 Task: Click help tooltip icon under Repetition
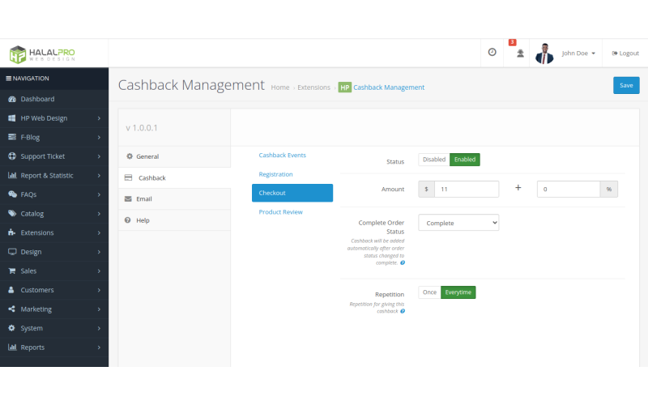[x=403, y=311]
